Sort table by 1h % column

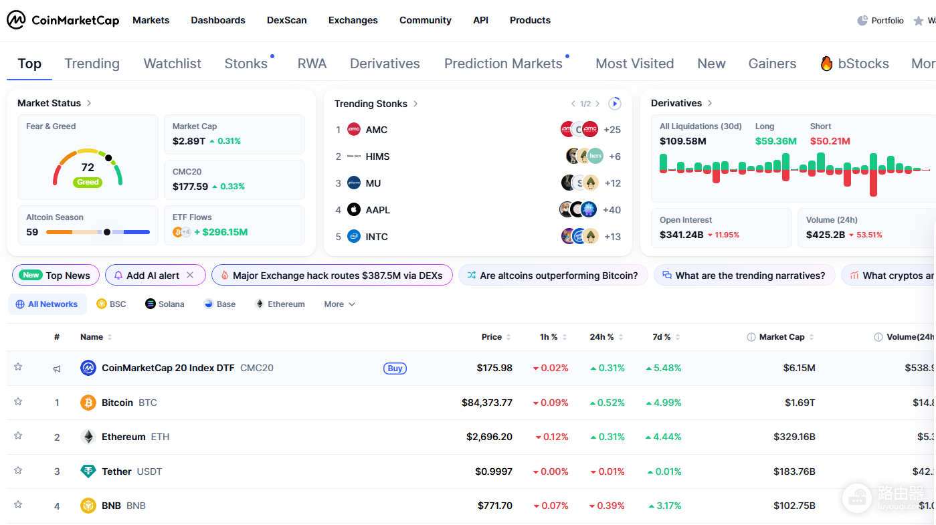click(553, 337)
